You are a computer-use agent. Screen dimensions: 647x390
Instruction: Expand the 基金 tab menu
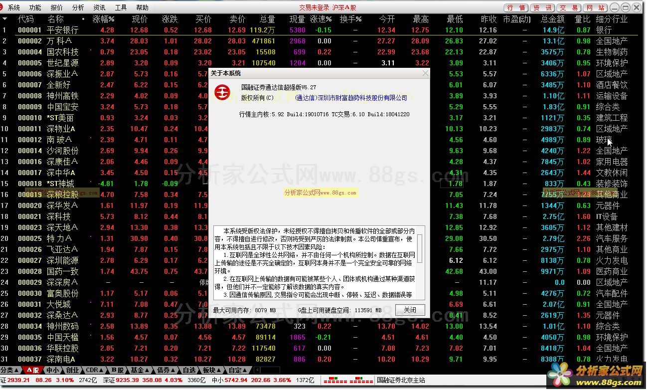pos(141,371)
